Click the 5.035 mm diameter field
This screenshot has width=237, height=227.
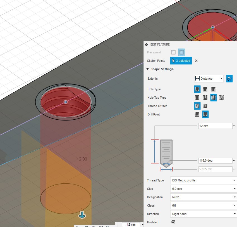pos(216,169)
